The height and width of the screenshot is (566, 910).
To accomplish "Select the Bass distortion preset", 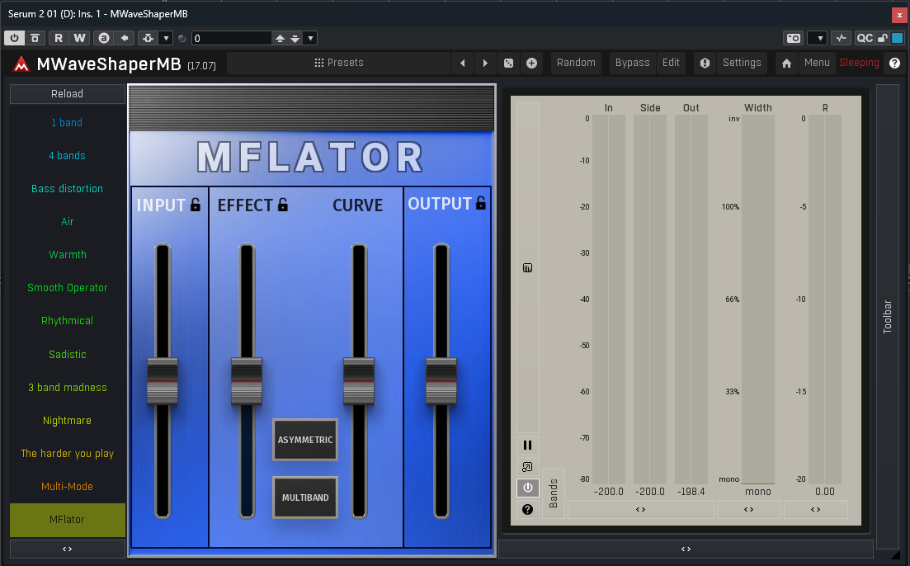I will point(68,189).
